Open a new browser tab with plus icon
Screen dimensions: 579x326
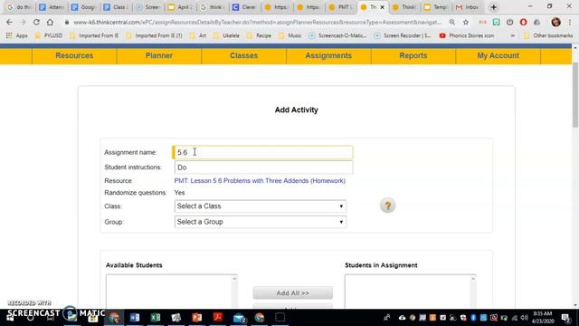click(493, 7)
